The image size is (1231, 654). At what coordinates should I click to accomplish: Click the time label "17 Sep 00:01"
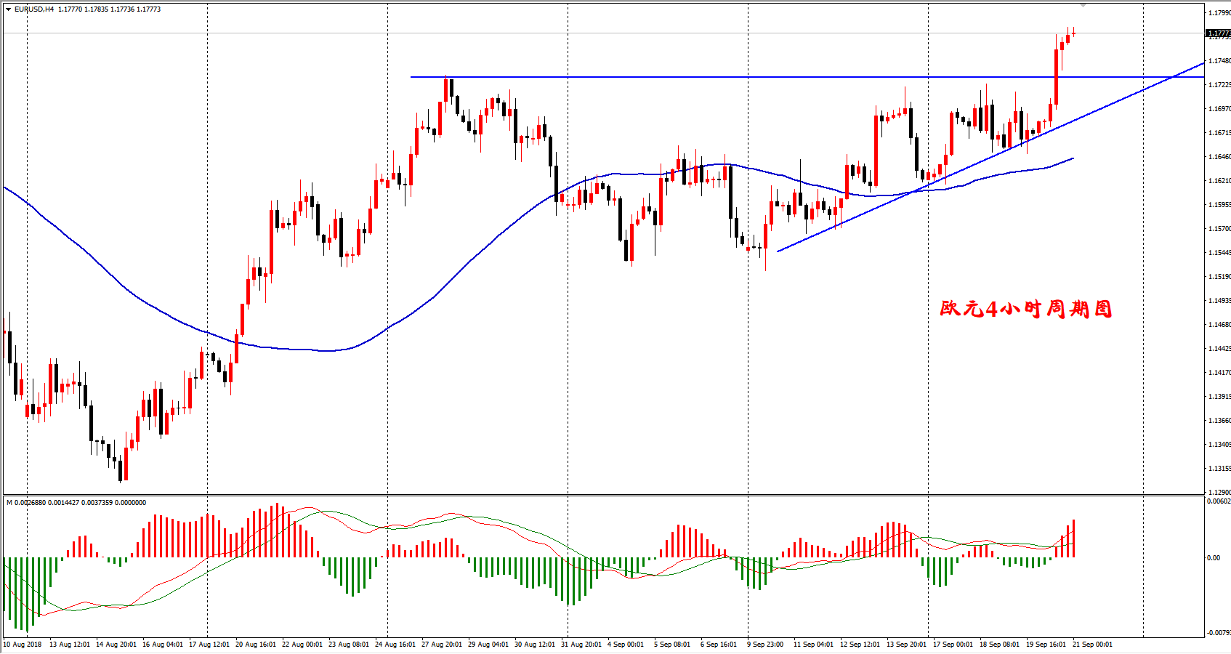pos(953,645)
